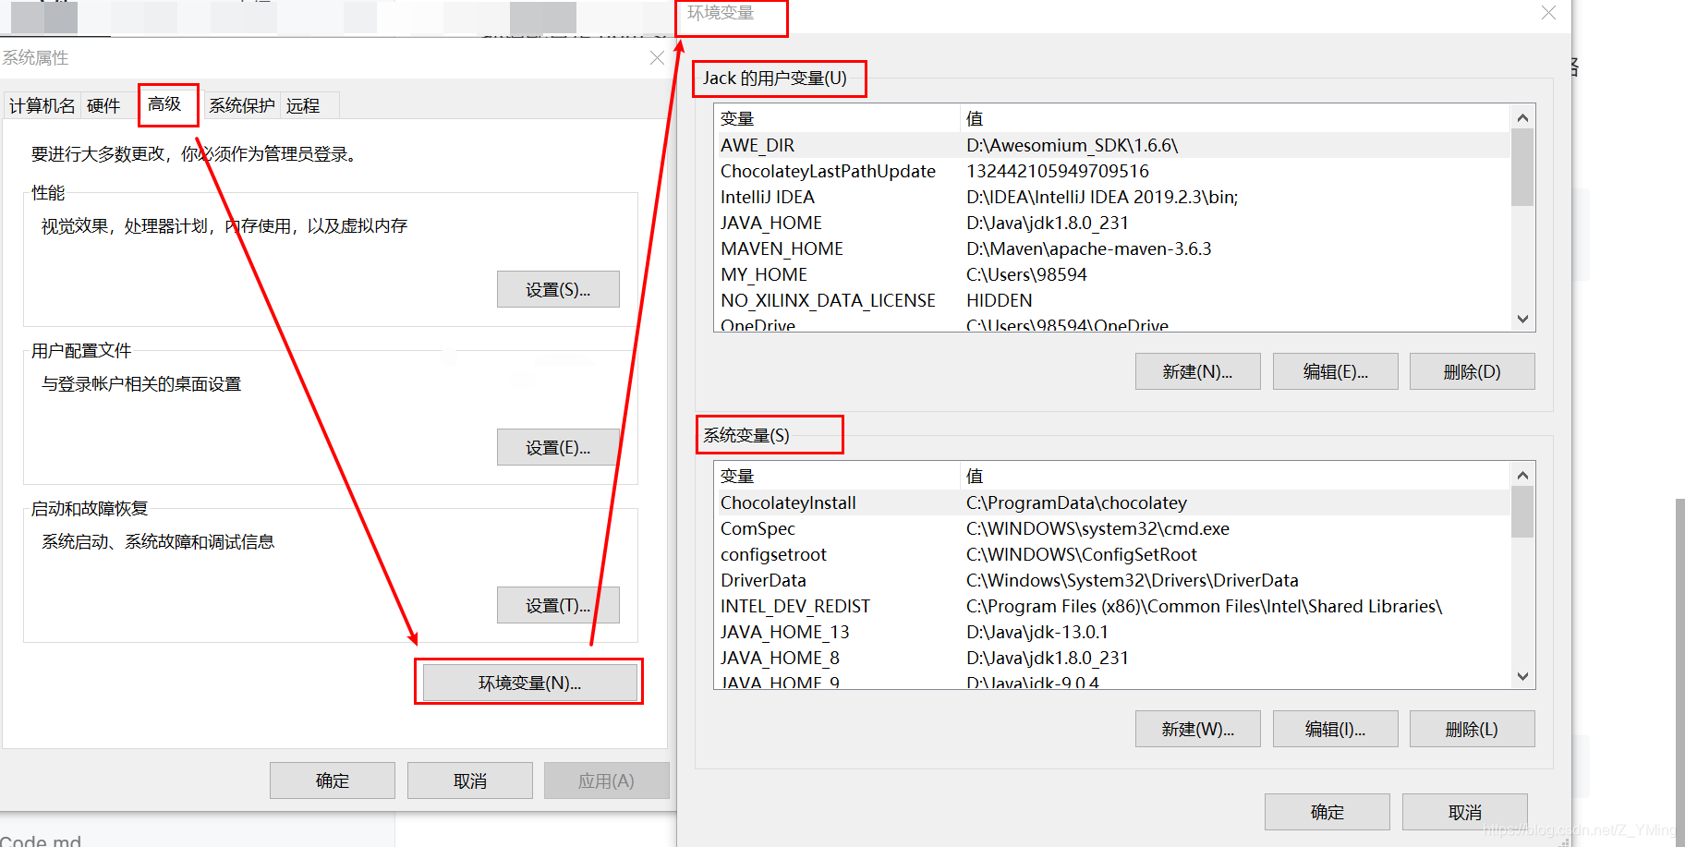Confirm 环境变量 dialog with 确定
Screen dimensions: 1685x847
pyautogui.click(x=1327, y=812)
